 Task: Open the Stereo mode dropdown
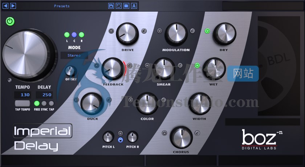(x=74, y=56)
